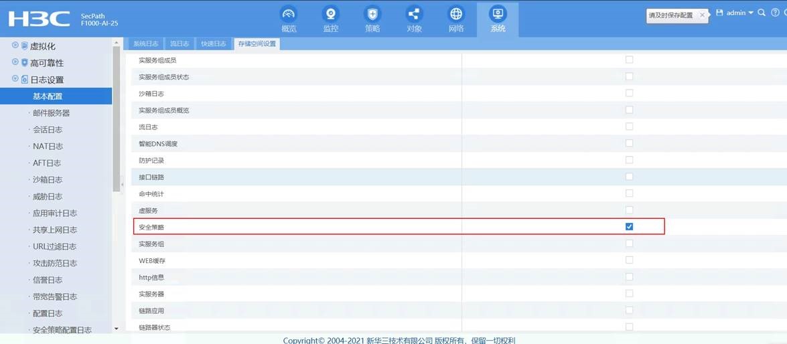Check the 实服务器 checkbox

click(x=629, y=293)
